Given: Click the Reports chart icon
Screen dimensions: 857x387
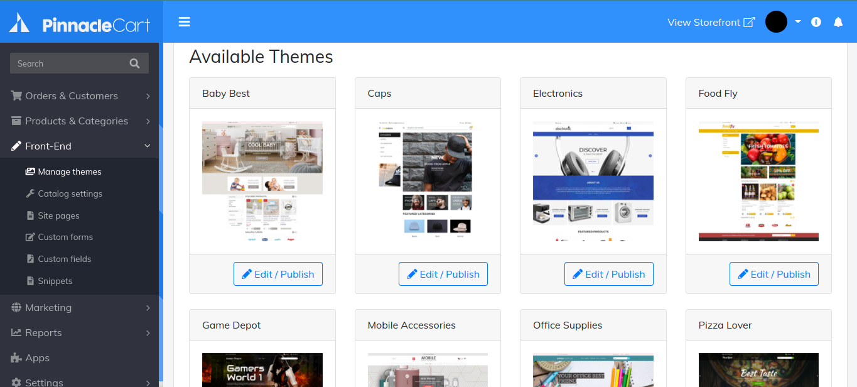Looking at the screenshot, I should [x=16, y=332].
